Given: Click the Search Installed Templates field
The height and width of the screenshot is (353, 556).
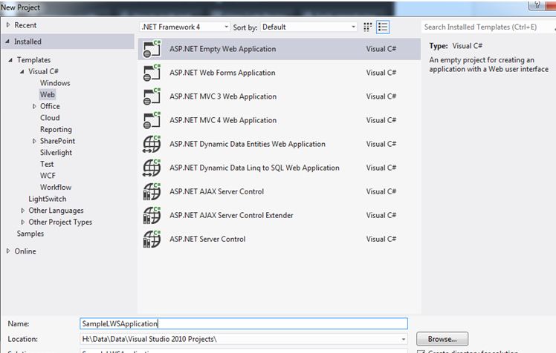Looking at the screenshot, I should (488, 27).
